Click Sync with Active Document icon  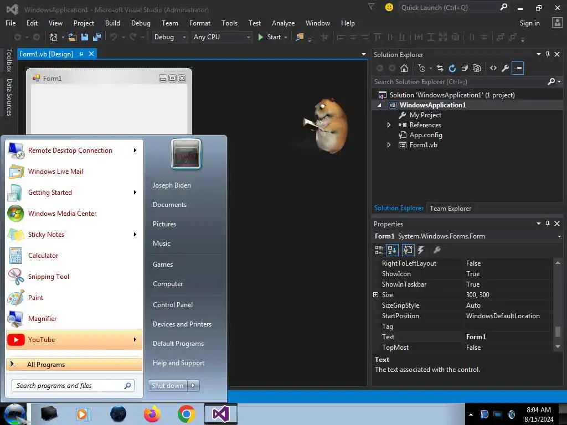click(x=440, y=68)
